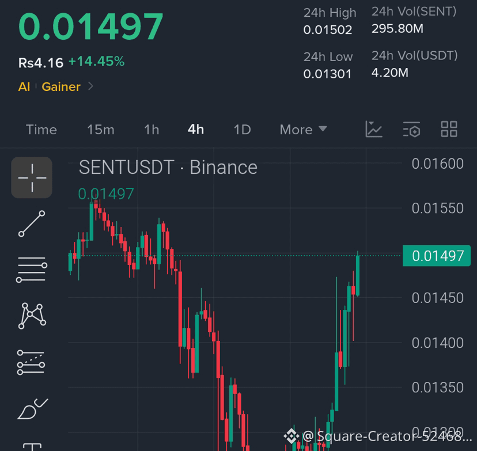
Task: Select the long/short position prediction tool
Action: point(31,362)
